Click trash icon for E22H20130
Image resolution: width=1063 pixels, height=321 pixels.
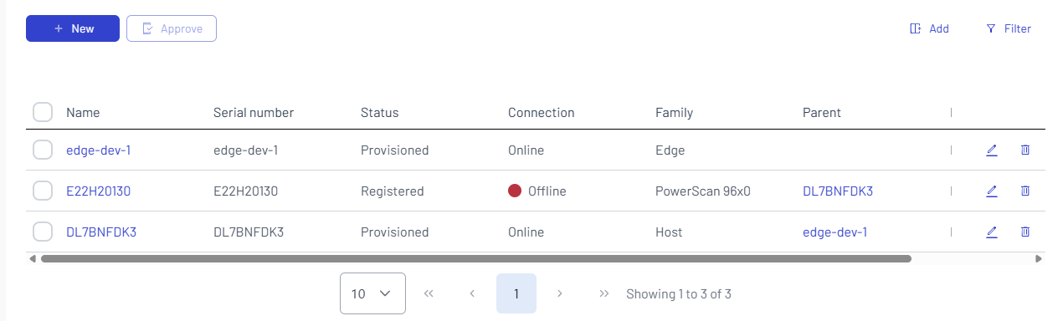(1025, 191)
